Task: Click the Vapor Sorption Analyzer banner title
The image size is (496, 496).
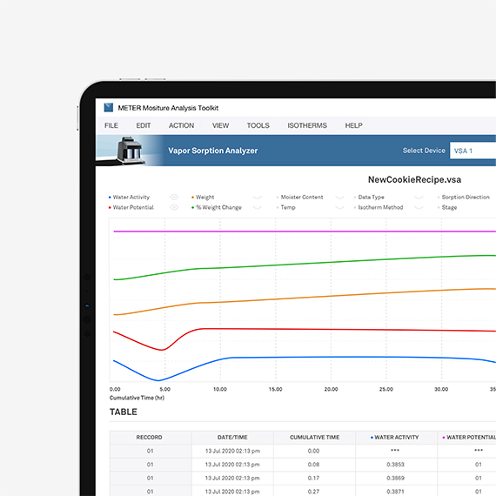Action: [x=213, y=151]
